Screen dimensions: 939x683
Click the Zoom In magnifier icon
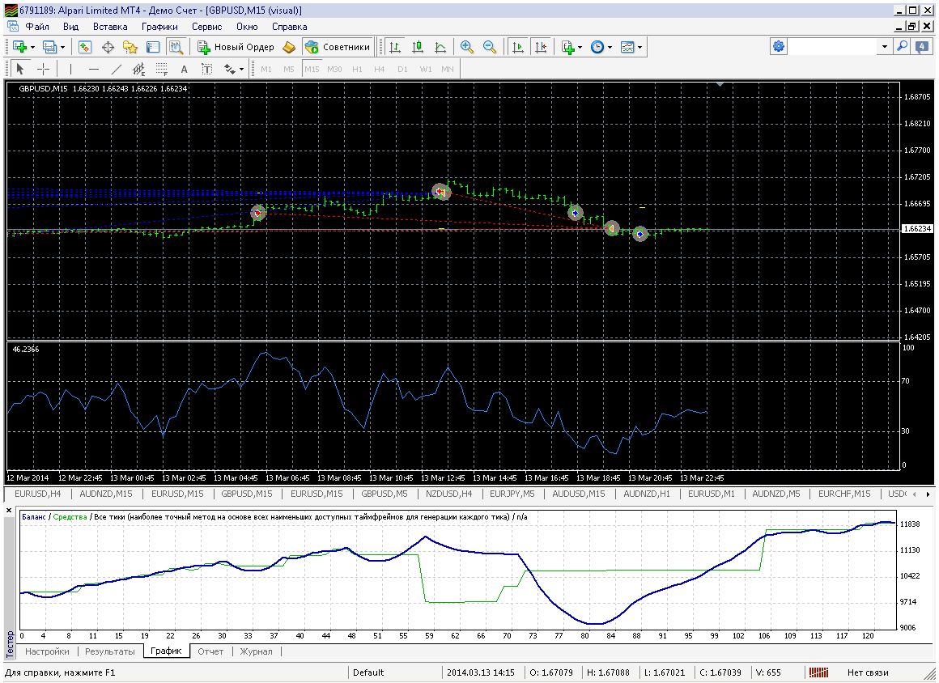(466, 47)
